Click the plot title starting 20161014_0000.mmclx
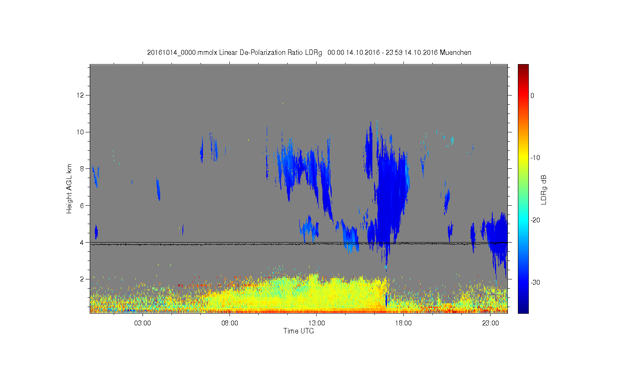This screenshot has height=377, width=629. pos(309,53)
